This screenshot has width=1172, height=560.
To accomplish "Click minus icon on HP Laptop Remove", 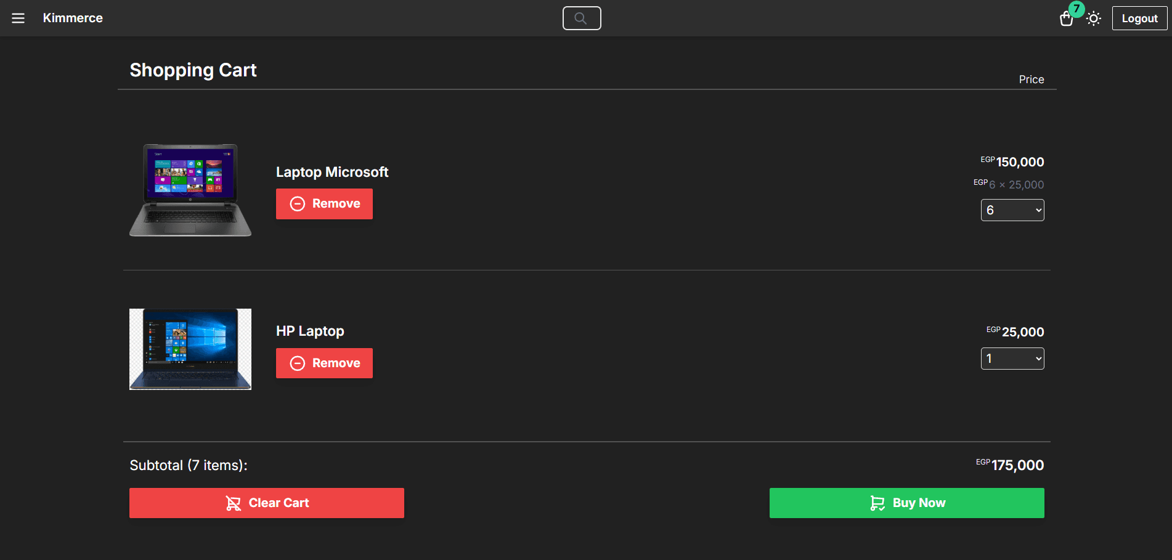I will point(298,363).
